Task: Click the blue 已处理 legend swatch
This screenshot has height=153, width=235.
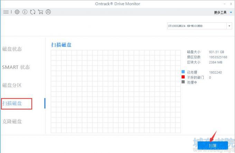Action: (x=183, y=72)
